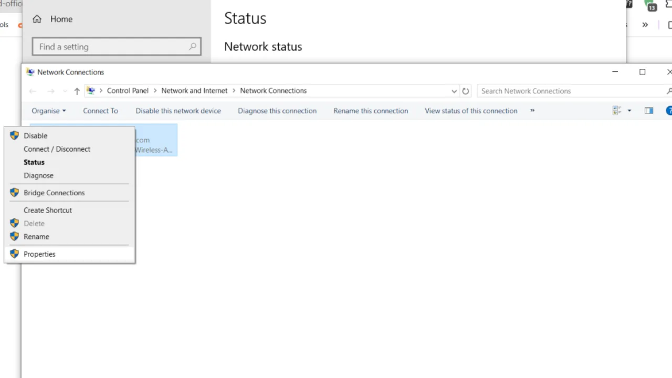Choose Bridge Connections in the context menu
Image resolution: width=672 pixels, height=378 pixels.
pos(54,193)
